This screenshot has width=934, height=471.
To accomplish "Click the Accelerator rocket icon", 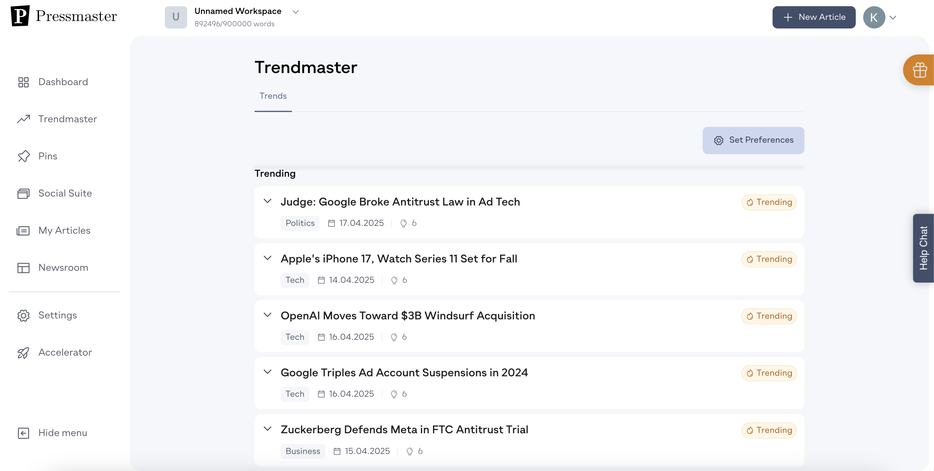I will (x=24, y=353).
